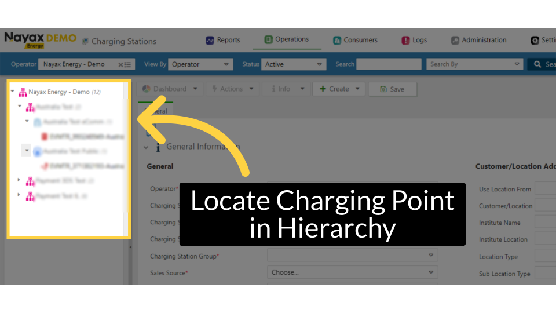Image resolution: width=556 pixels, height=313 pixels.
Task: Open the Operations tab
Action: [x=287, y=39]
